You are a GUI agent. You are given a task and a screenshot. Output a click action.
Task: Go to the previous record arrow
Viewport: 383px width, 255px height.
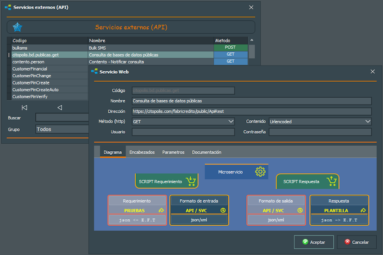pyautogui.click(x=60, y=108)
